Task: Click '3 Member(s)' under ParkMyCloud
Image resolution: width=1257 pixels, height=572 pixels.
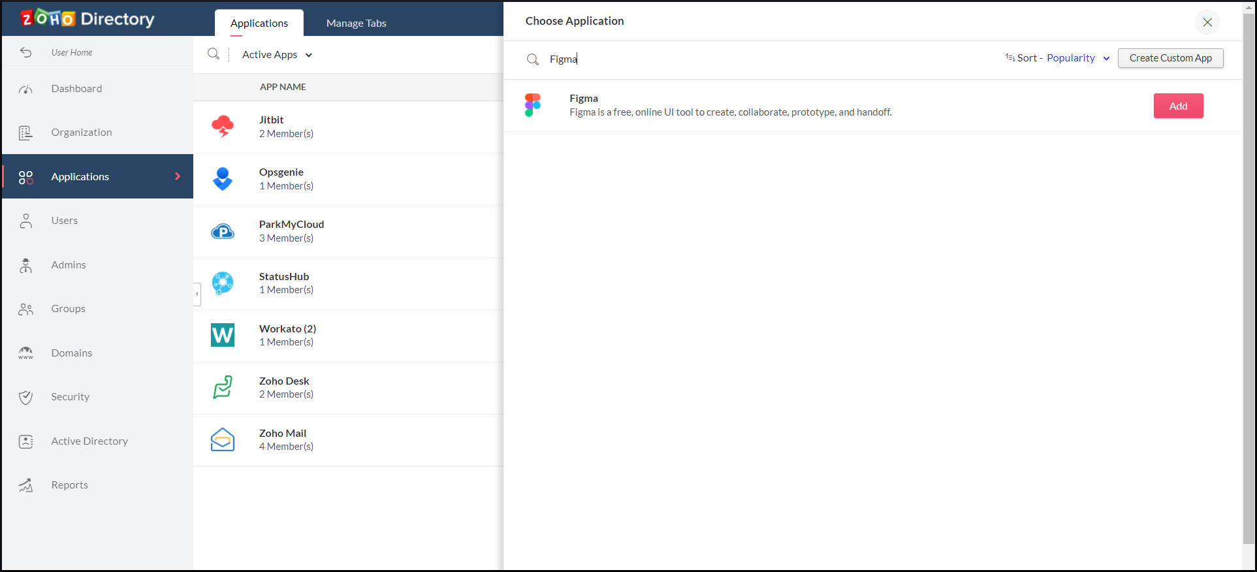Action: click(x=286, y=238)
